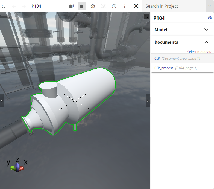
Task: Collapse the left panel handle arrow
Action: click(x=2, y=101)
